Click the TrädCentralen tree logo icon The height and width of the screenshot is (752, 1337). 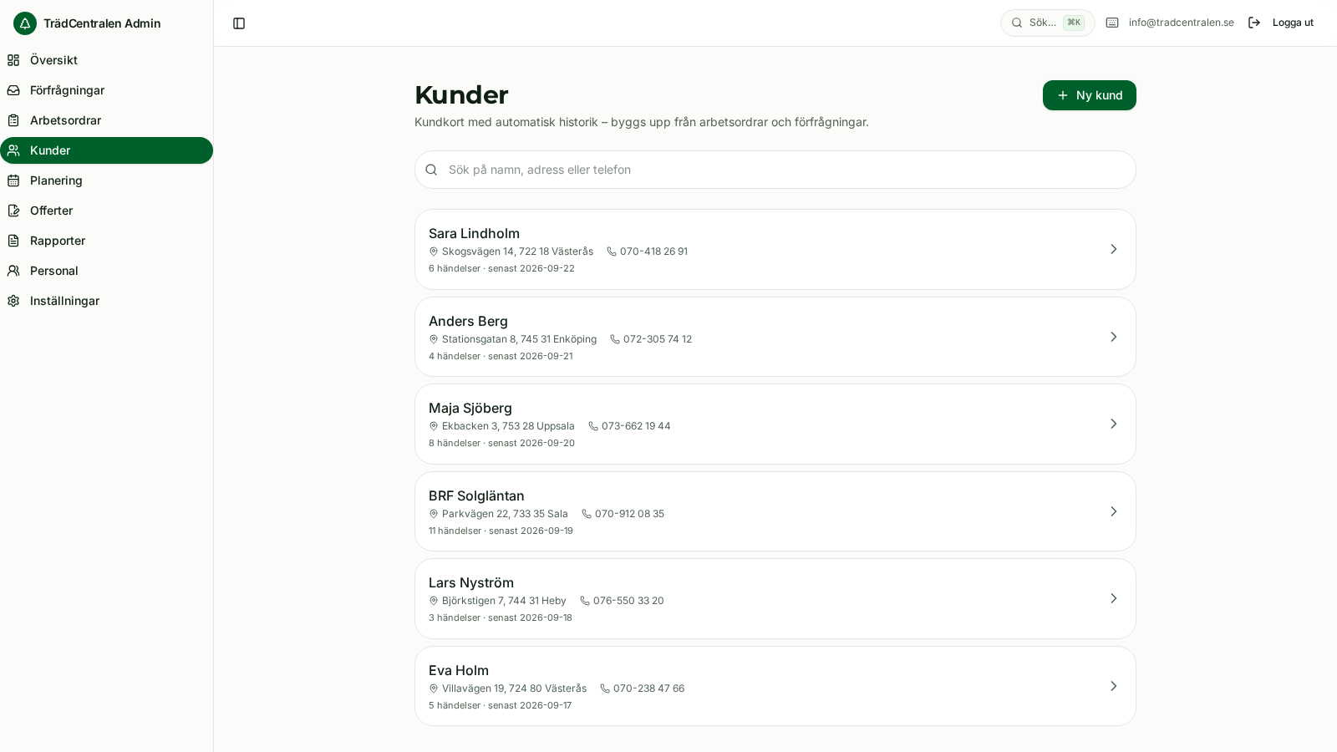tap(25, 23)
